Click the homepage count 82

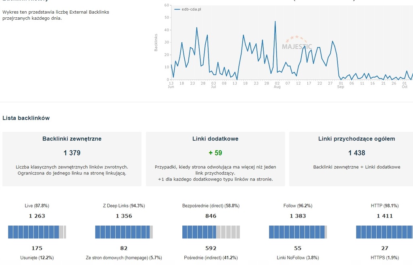(124, 248)
